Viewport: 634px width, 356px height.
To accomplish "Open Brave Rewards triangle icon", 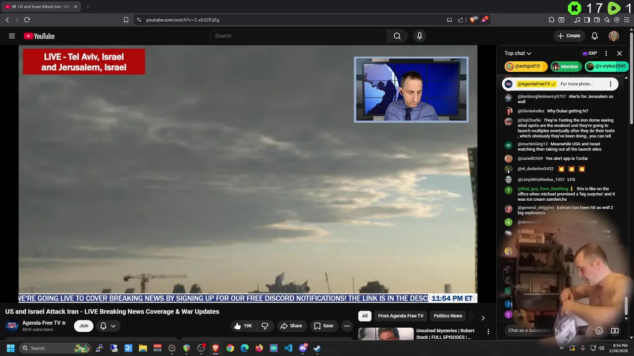I will coord(484,20).
